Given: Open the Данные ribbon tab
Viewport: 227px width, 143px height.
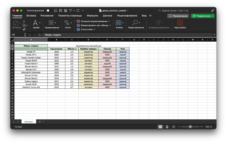Looking at the screenshot, I should coord(107,16).
